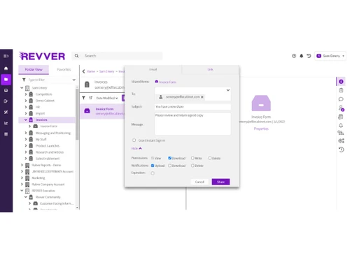Image resolution: width=350 pixels, height=262 pixels.
Task: Expand the Demo Cabinet node
Action: point(26,101)
